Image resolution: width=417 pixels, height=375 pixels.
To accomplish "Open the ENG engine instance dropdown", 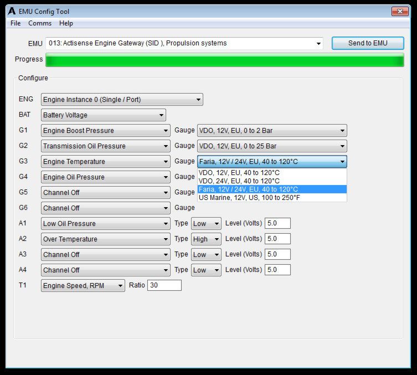I will coord(122,100).
